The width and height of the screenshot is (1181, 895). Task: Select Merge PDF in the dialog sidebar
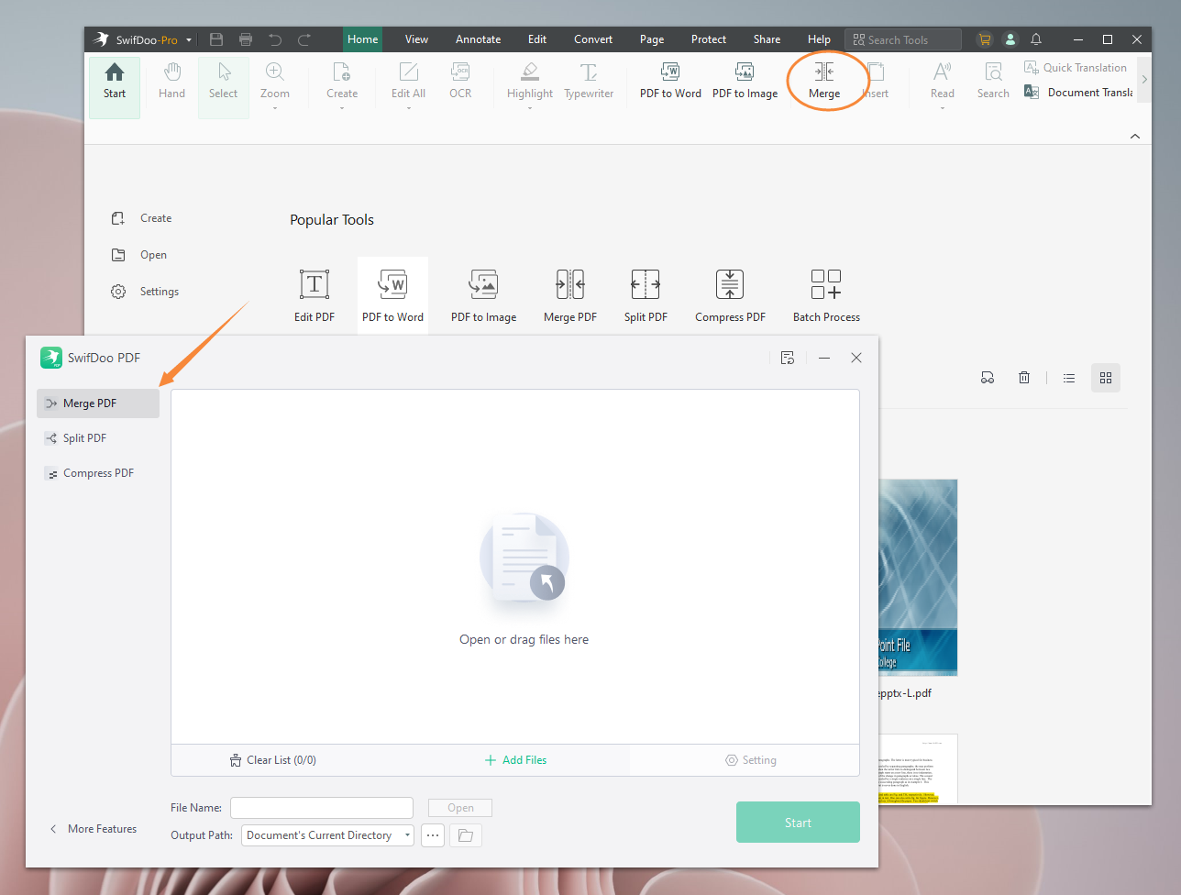tap(98, 403)
